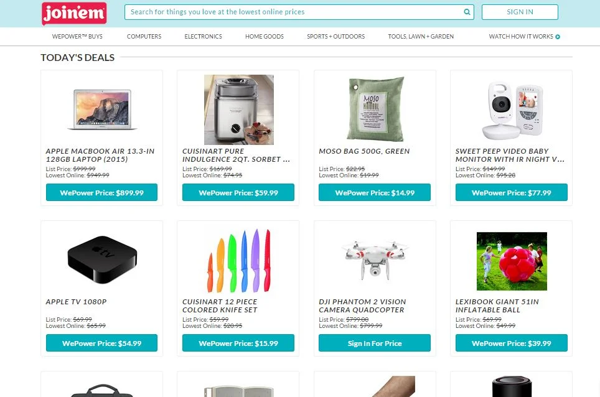Image resolution: width=600 pixels, height=397 pixels.
Task: Click the Watch How It Works play icon
Action: pos(558,37)
